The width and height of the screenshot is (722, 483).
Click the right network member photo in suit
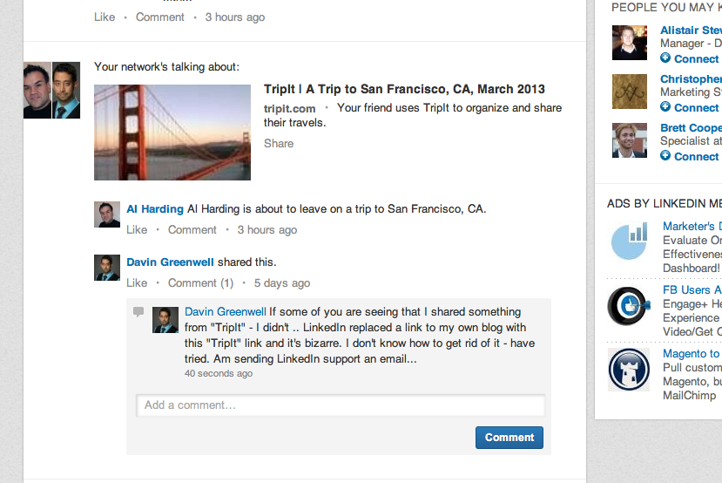pos(66,91)
